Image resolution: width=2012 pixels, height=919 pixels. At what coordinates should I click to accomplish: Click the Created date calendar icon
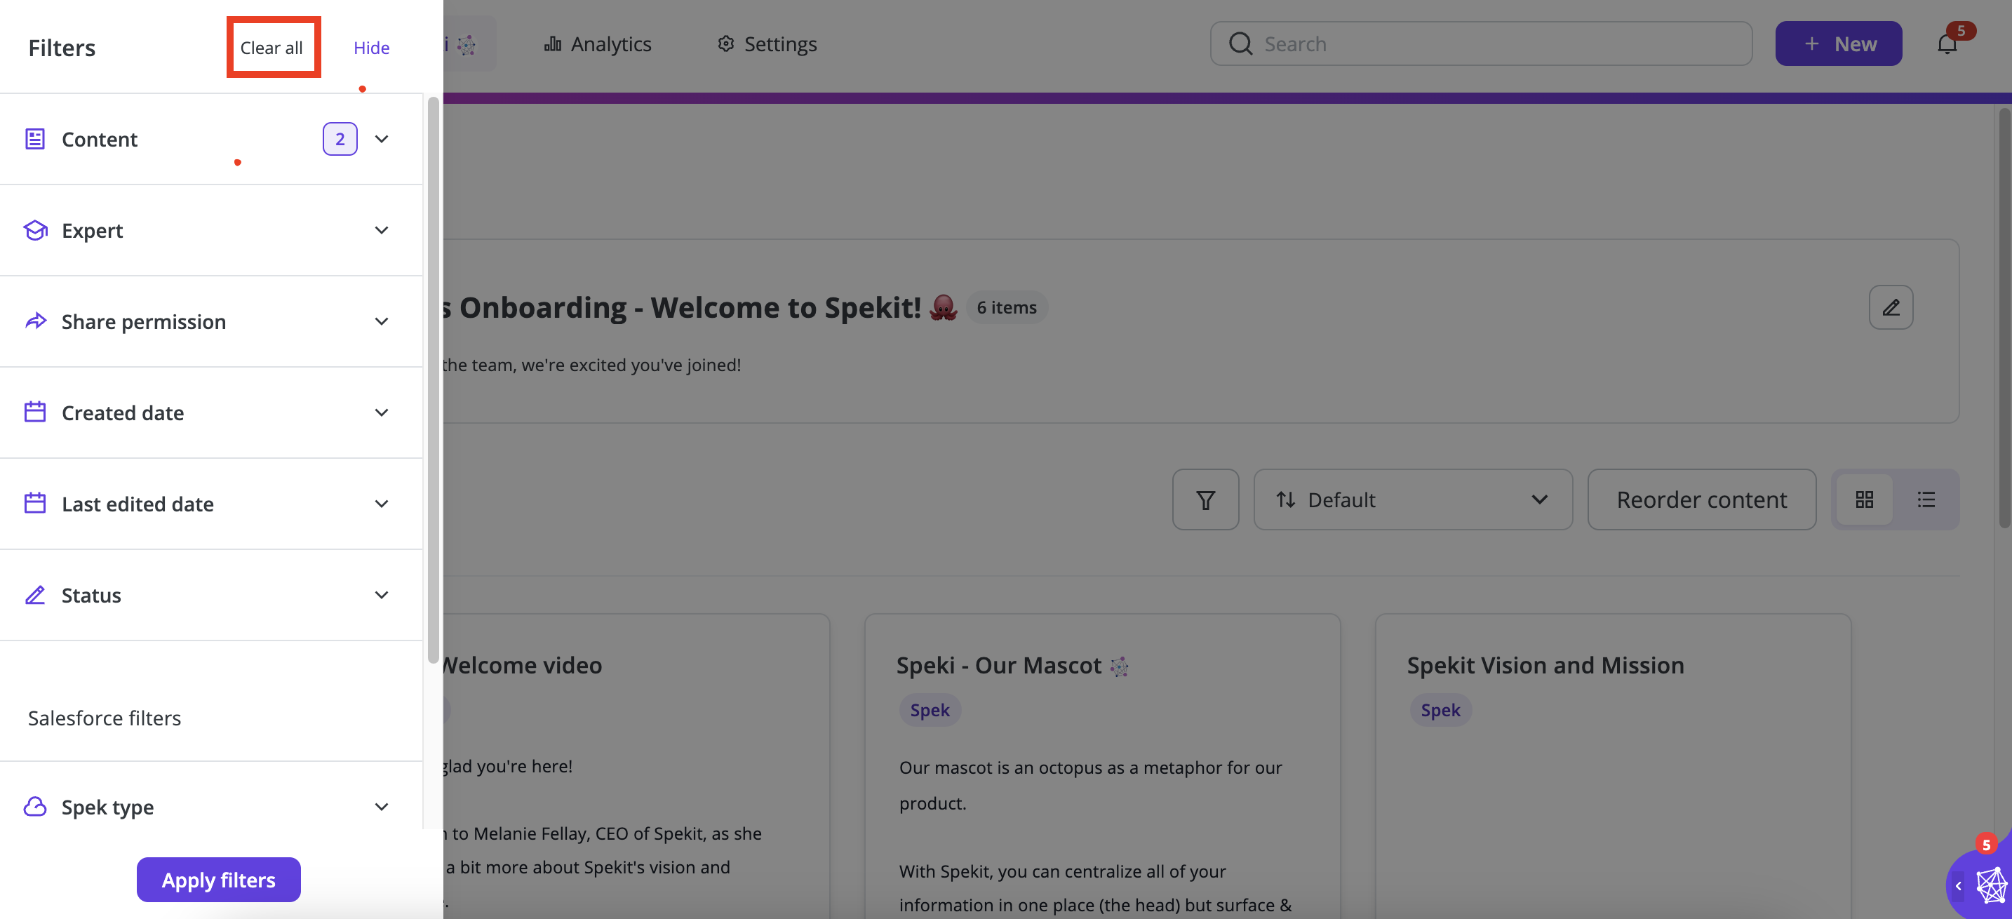[35, 412]
